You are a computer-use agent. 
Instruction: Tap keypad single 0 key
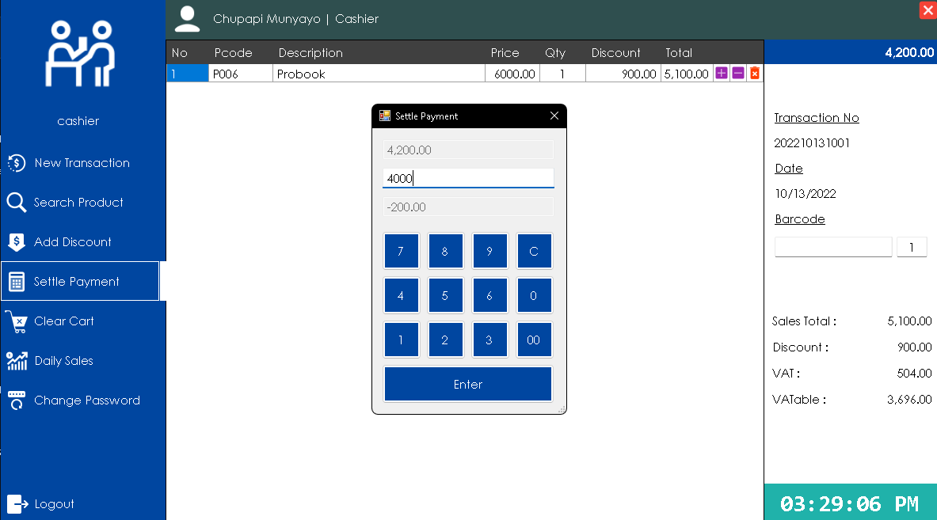[534, 295]
